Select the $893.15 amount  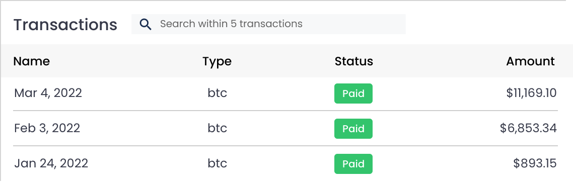pyautogui.click(x=535, y=163)
